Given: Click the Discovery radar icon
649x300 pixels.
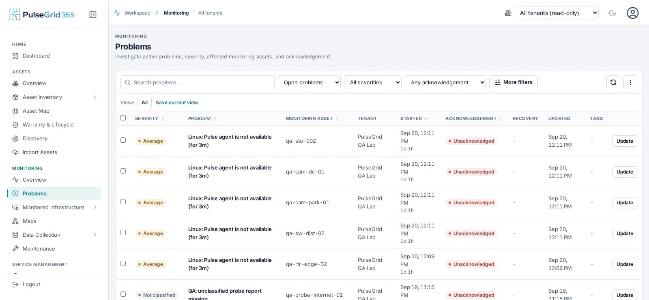Looking at the screenshot, I should (15, 139).
